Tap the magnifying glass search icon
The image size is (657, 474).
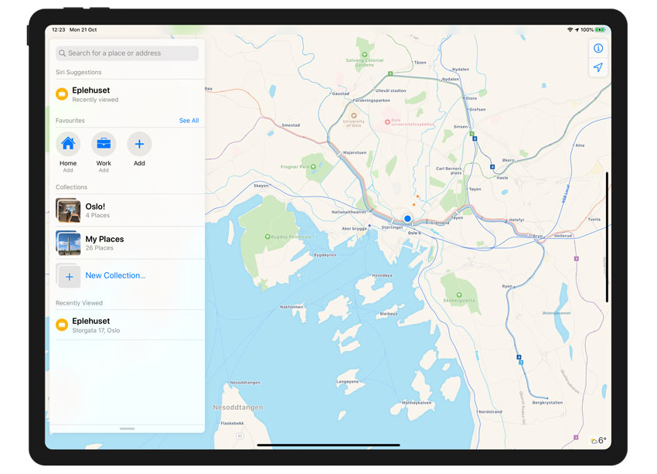pos(62,53)
